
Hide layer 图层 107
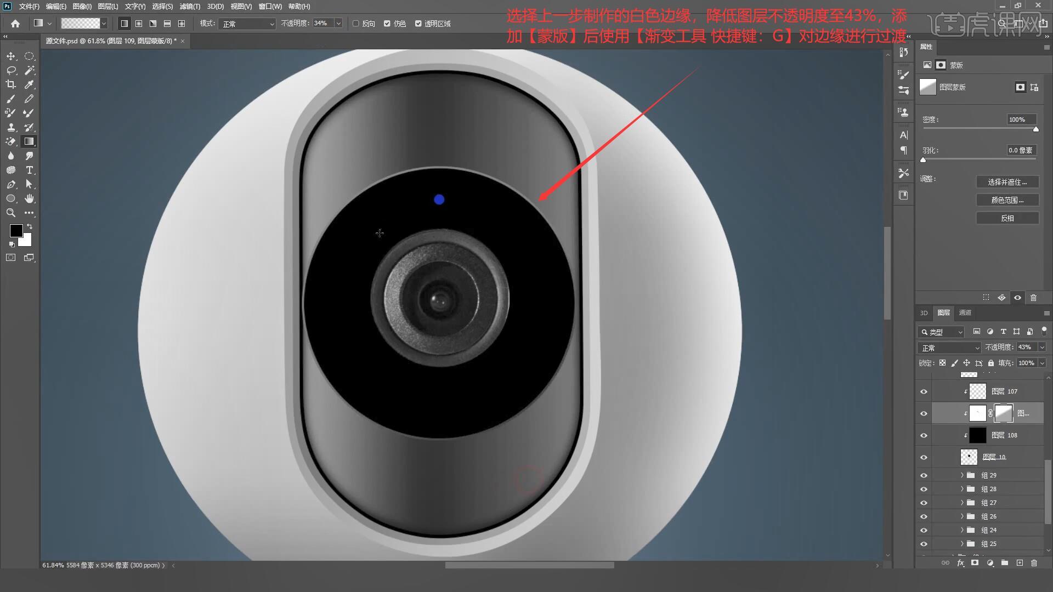[924, 391]
